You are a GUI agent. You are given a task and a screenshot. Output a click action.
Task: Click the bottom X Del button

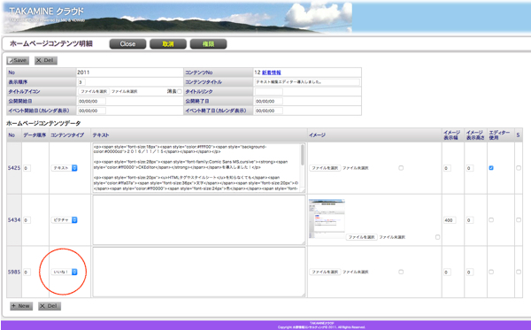click(50, 306)
